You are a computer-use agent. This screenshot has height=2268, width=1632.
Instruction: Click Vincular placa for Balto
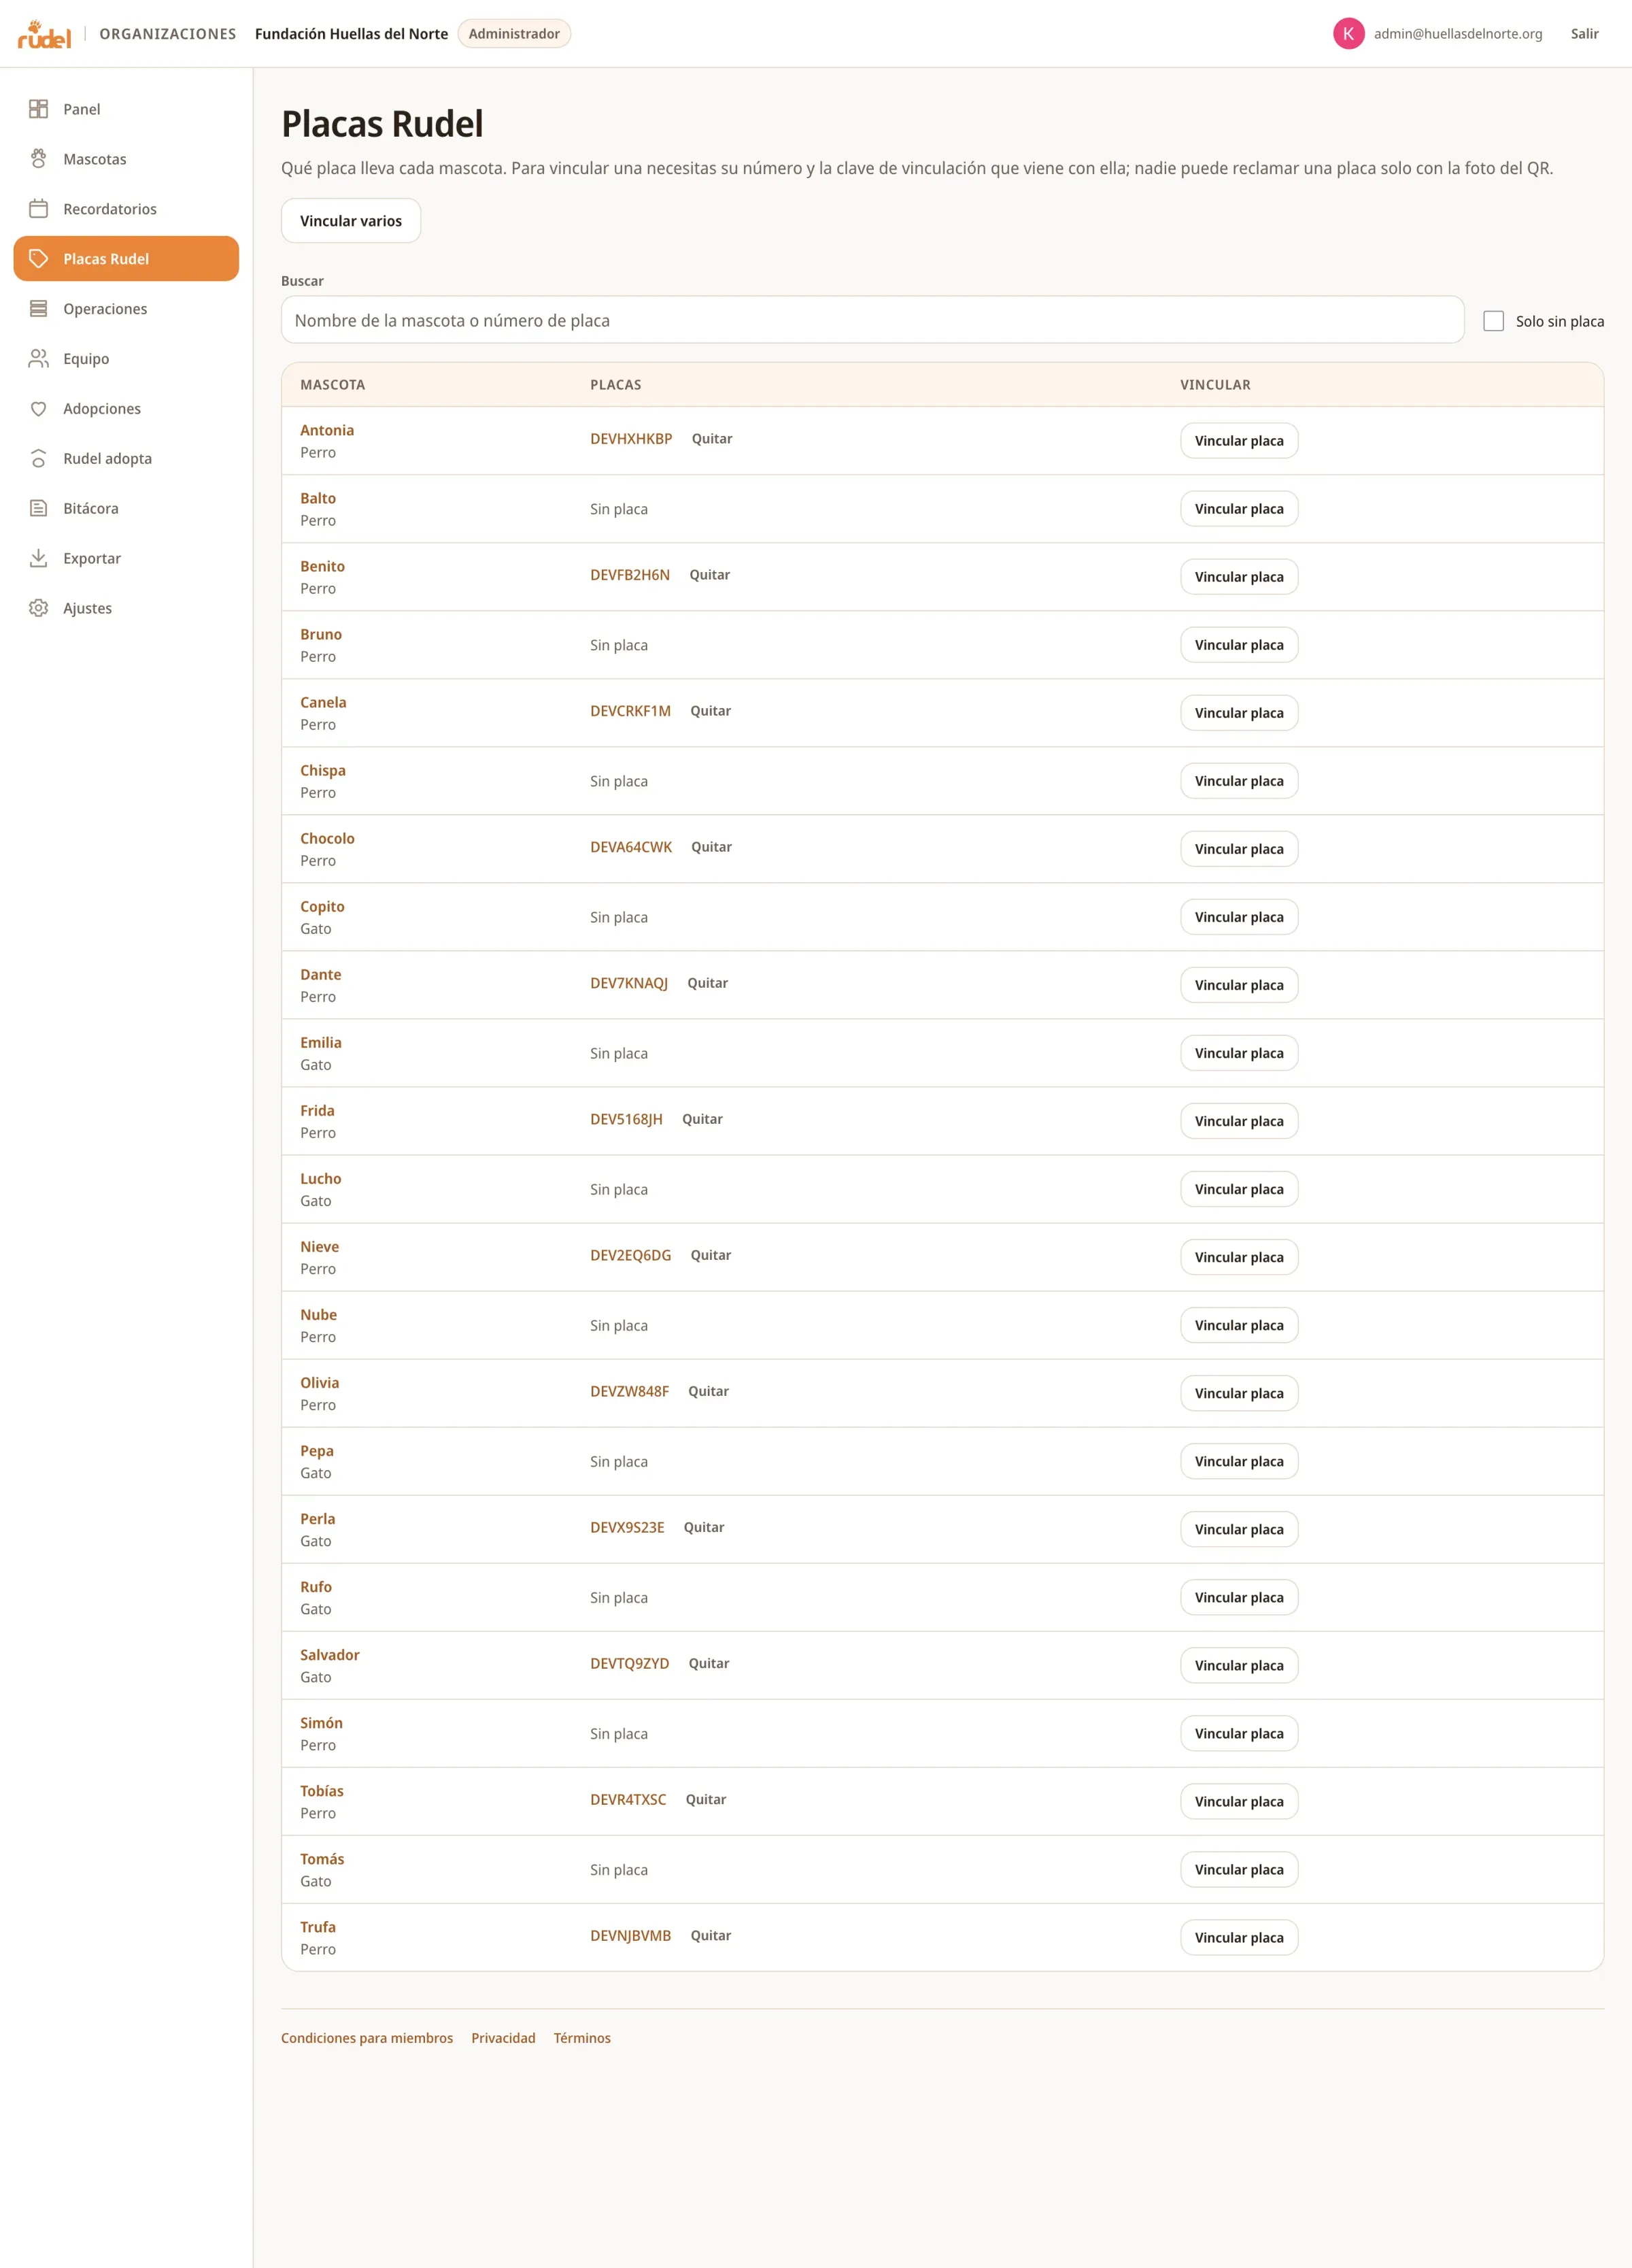(x=1238, y=509)
